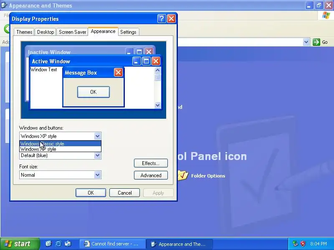Expand the address bar dropdown in Appearance and Themes

pos(306,42)
